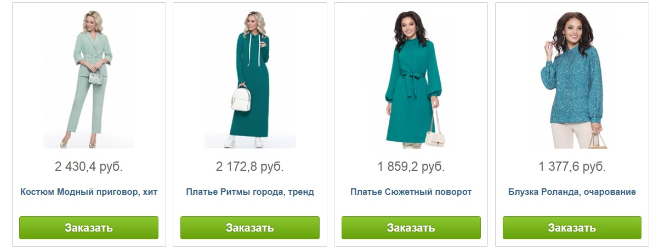Open the Костюм Модный приговор, хит link

89,192
